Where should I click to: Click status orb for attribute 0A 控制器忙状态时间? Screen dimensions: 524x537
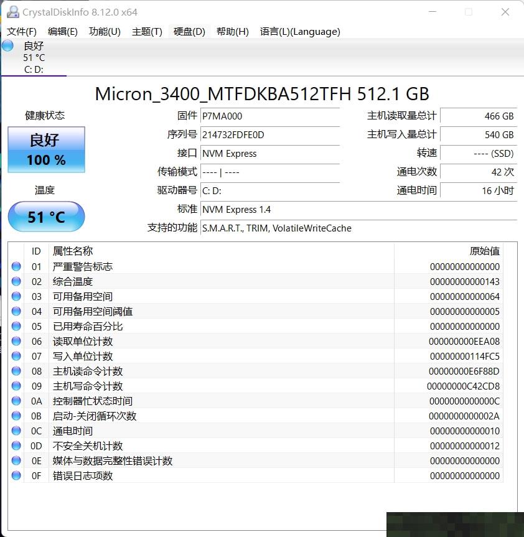point(16,401)
